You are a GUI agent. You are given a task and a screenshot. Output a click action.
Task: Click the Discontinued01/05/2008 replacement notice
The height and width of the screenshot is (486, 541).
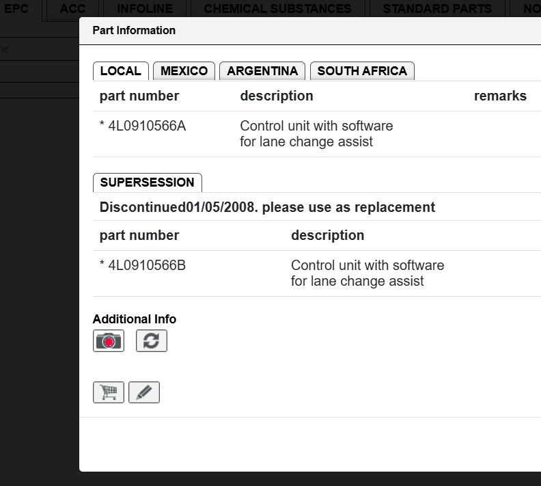pyautogui.click(x=267, y=207)
